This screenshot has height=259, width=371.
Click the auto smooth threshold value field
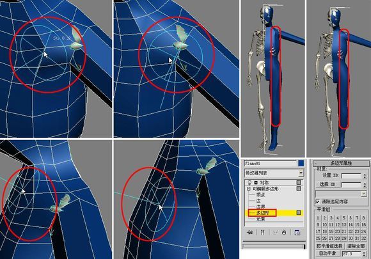pyautogui.click(x=351, y=254)
